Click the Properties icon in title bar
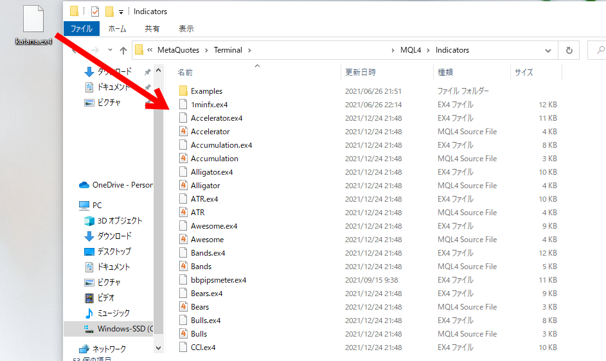 pyautogui.click(x=95, y=11)
